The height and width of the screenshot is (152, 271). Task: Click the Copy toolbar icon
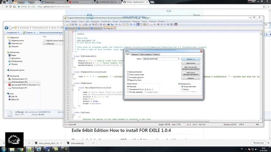pyautogui.click(x=93, y=24)
